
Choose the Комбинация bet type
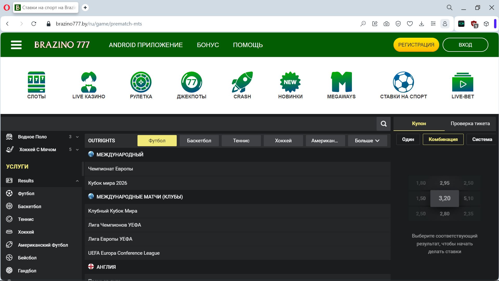(x=443, y=139)
